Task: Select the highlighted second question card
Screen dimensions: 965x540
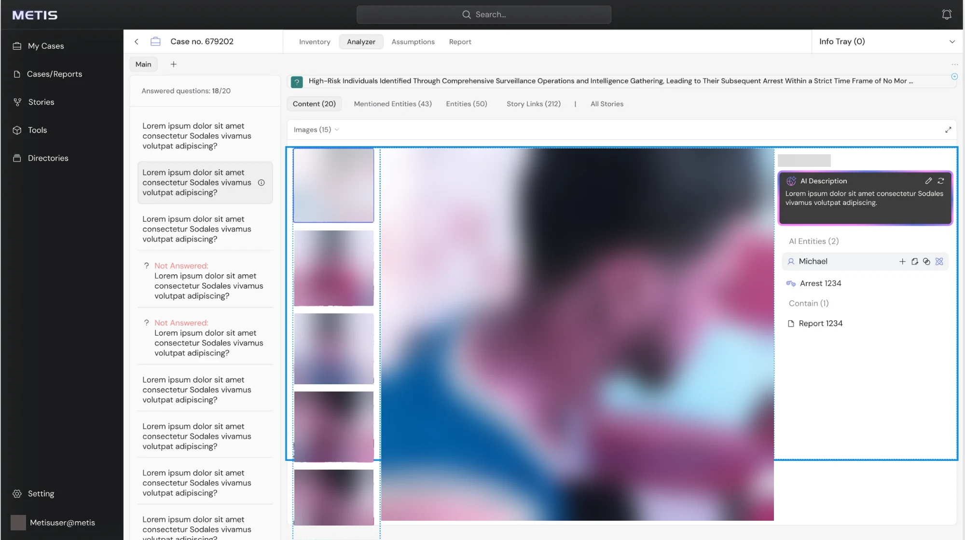Action: click(205, 182)
